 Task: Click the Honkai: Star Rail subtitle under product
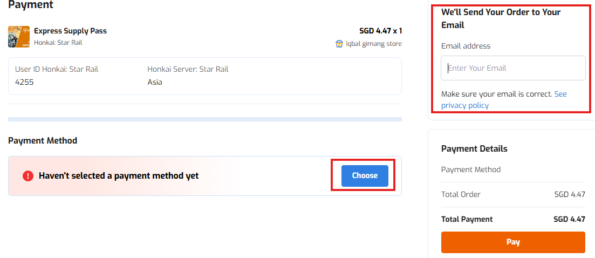[x=58, y=43]
